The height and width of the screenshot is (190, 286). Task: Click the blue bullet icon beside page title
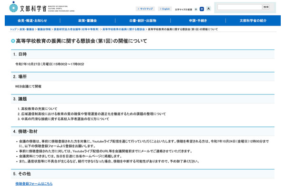tap(12, 41)
